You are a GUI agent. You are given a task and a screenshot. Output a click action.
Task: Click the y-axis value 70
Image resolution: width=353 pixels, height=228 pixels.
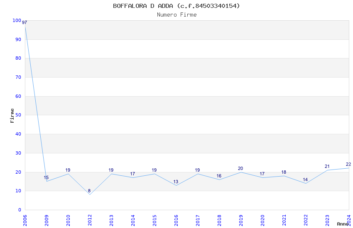click(18, 77)
